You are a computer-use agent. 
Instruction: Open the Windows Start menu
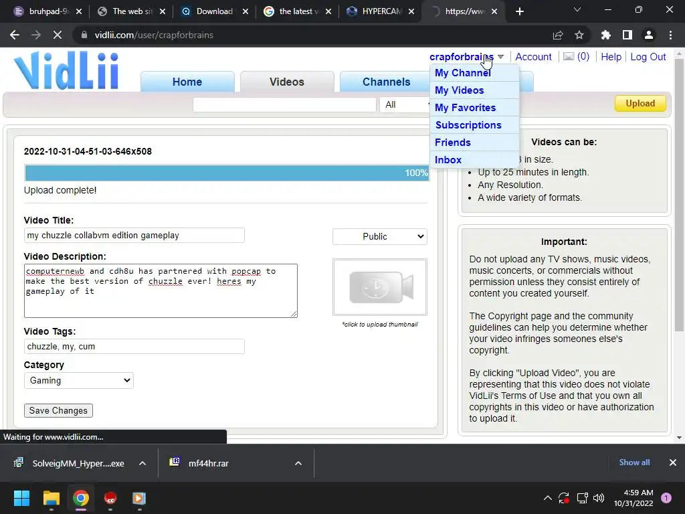(x=21, y=498)
